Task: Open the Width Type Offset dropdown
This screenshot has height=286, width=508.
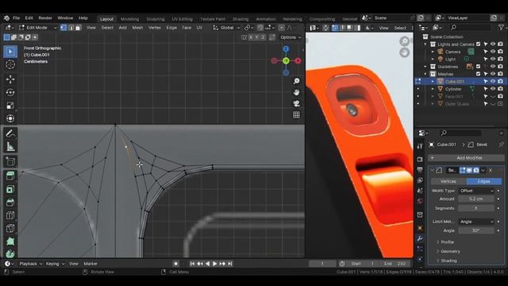Action: [476, 191]
